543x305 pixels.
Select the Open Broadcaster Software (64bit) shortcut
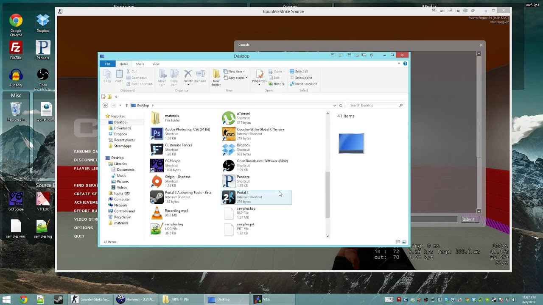coord(256,165)
